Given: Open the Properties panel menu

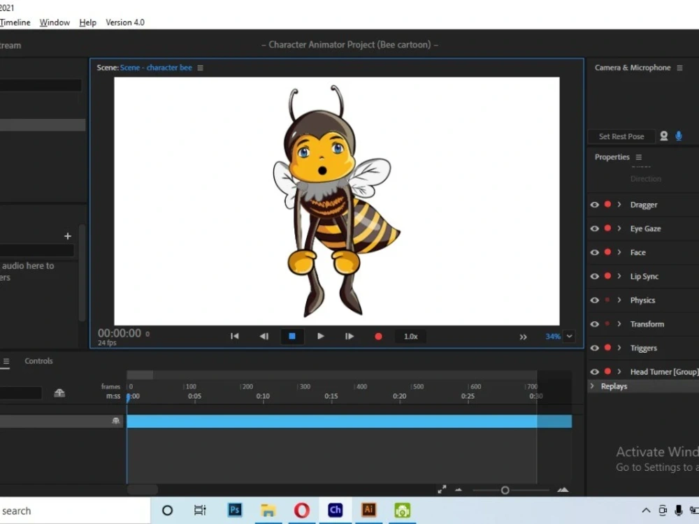Looking at the screenshot, I should [638, 157].
